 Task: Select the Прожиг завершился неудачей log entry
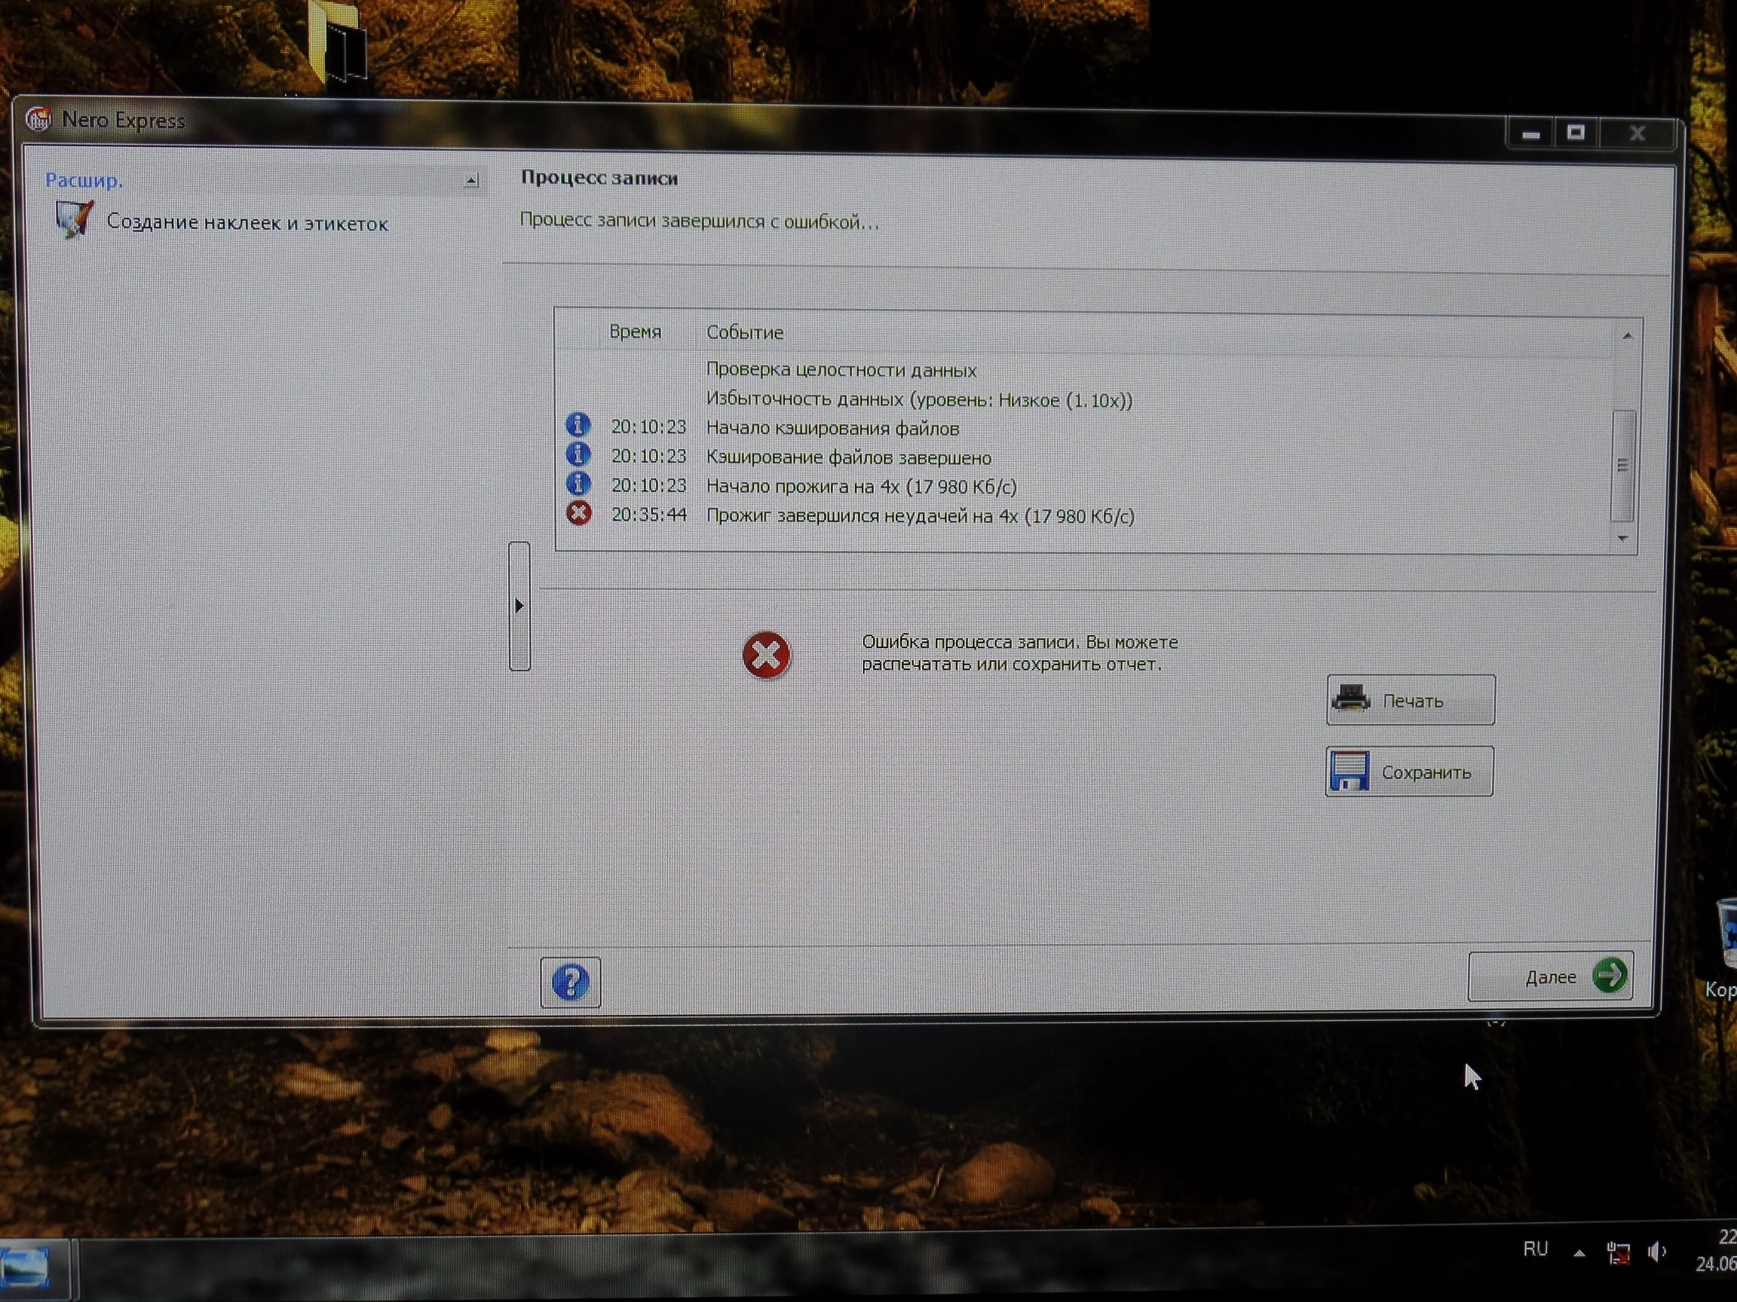click(920, 515)
